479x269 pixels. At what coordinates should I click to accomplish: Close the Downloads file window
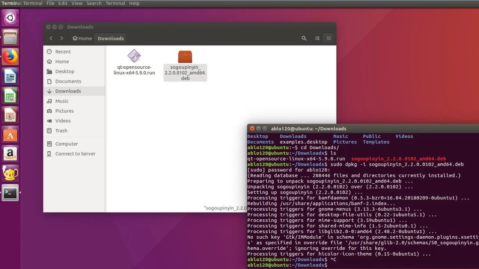(x=48, y=27)
